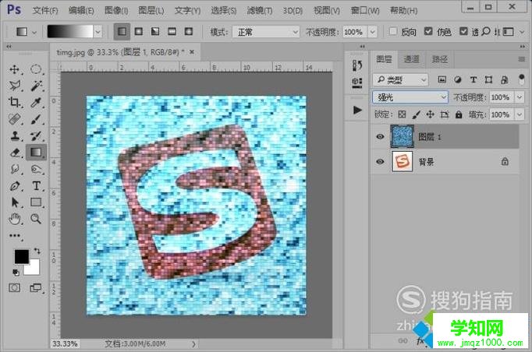Toggle lock transparent pixels
The image size is (532, 352).
(x=402, y=114)
